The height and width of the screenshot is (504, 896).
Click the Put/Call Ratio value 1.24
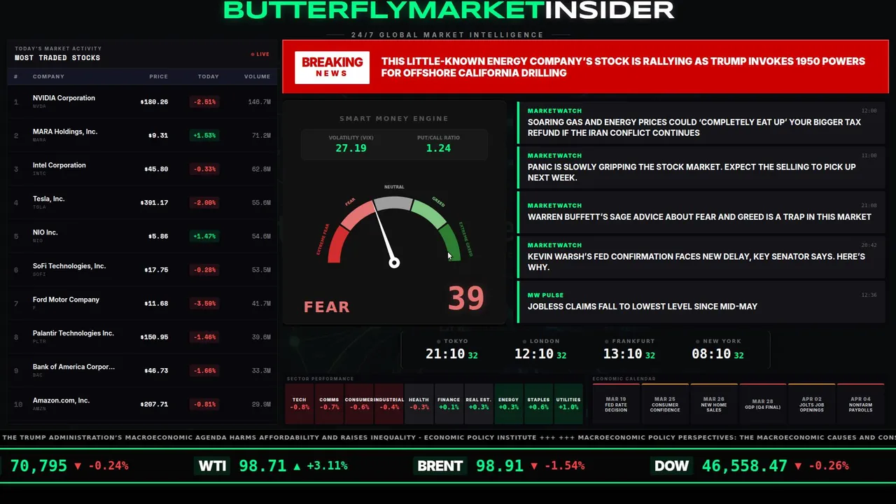point(438,148)
